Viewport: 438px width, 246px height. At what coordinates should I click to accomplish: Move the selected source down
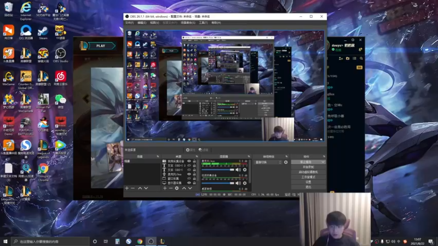click(x=190, y=188)
